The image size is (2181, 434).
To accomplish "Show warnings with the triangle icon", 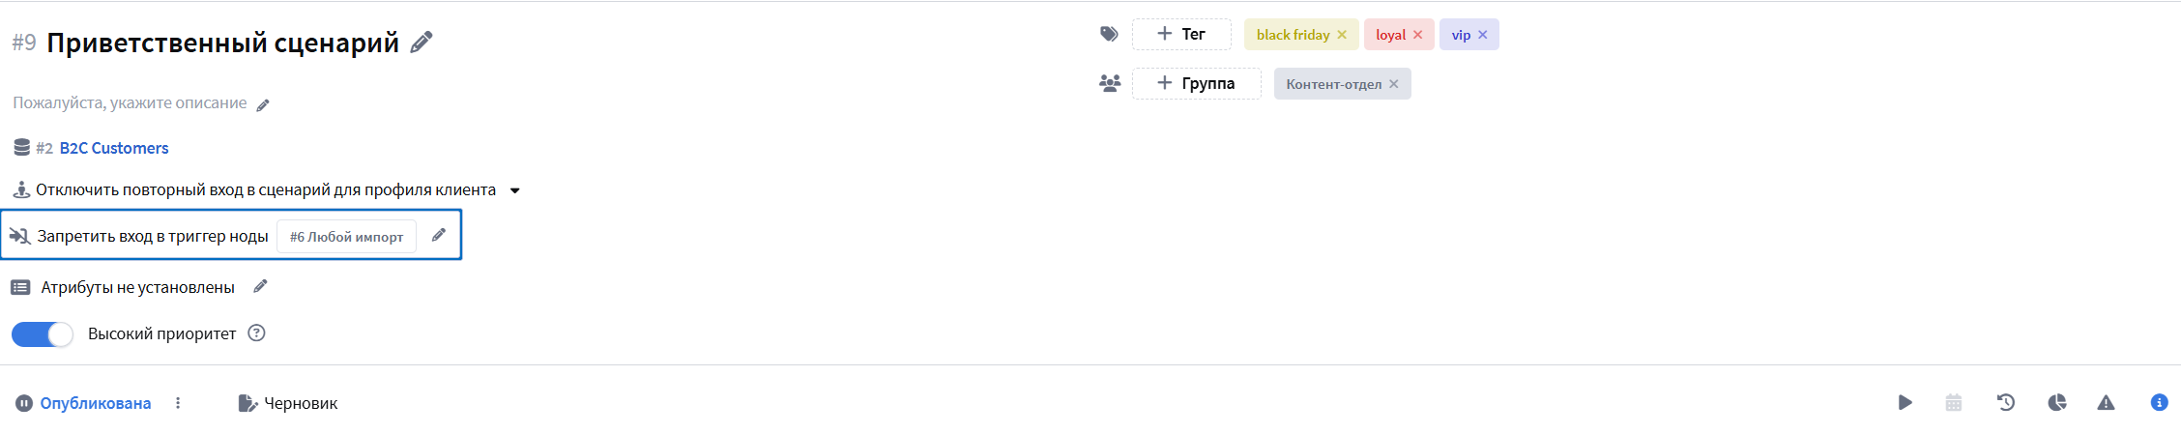I will [2106, 402].
